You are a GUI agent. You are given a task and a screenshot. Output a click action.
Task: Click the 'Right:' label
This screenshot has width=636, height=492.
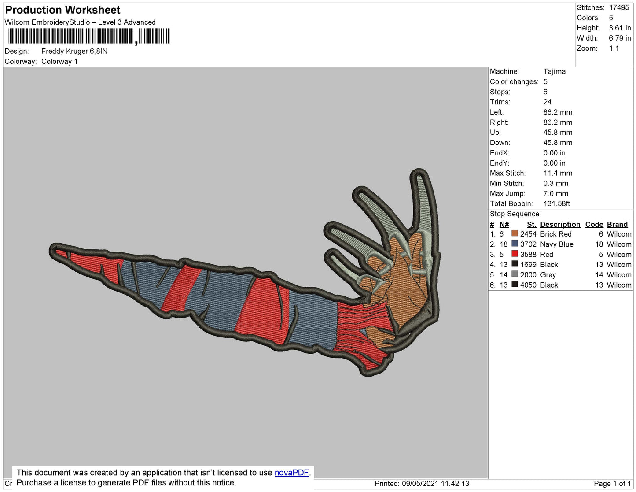pyautogui.click(x=499, y=122)
